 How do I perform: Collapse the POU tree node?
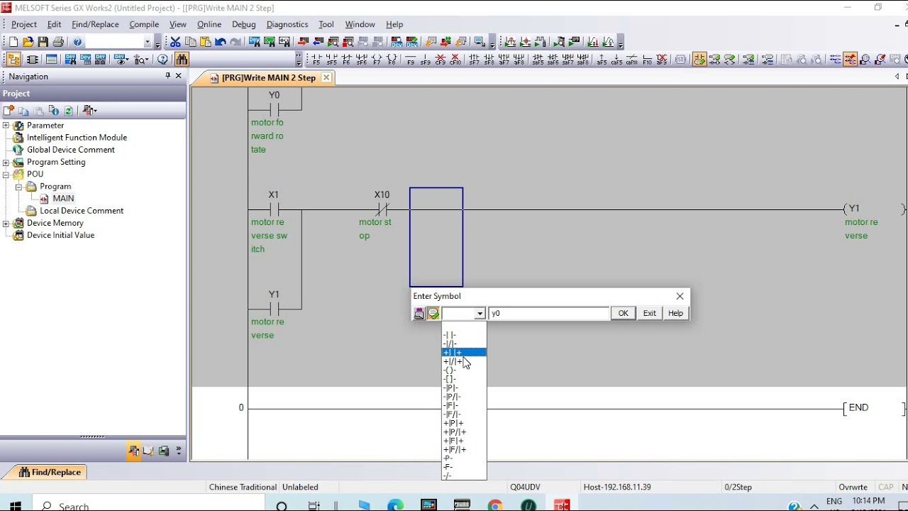point(6,174)
